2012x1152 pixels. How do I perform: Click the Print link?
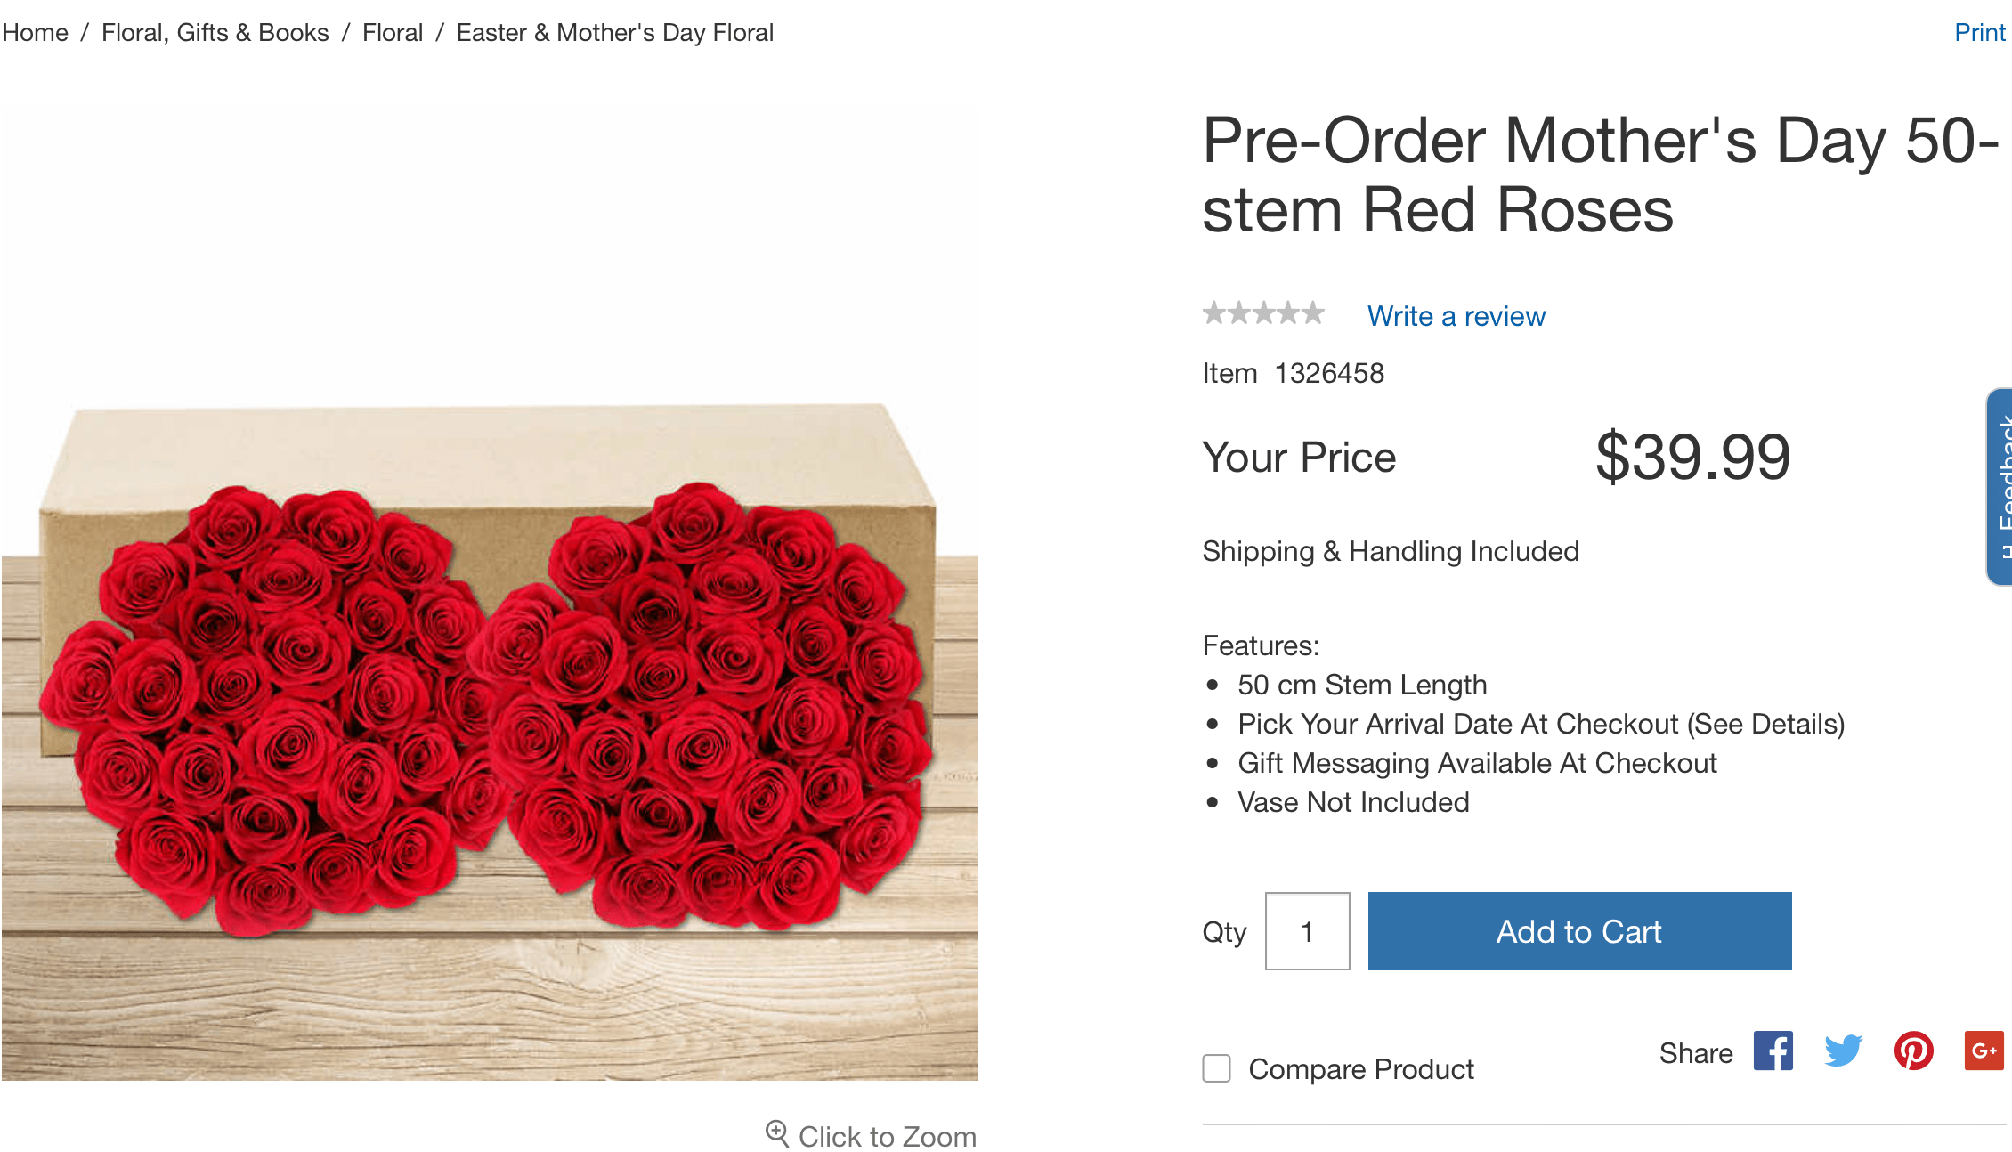pyautogui.click(x=1979, y=33)
